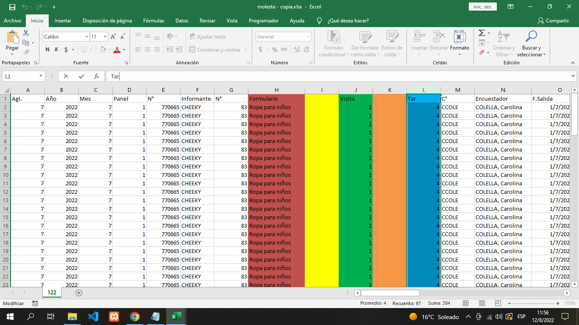Viewport: 579px width, 325px height.
Task: Click the macro record icon in status bar
Action: tap(35, 303)
